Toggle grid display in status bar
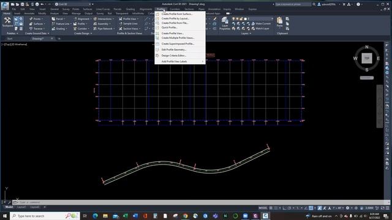 [x=271, y=208]
